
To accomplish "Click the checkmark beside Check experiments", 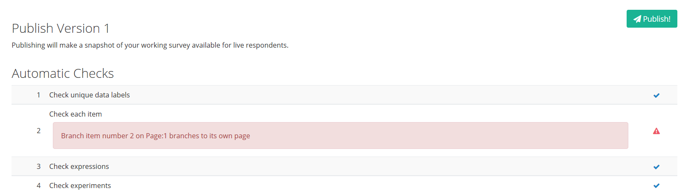I will click(x=656, y=185).
